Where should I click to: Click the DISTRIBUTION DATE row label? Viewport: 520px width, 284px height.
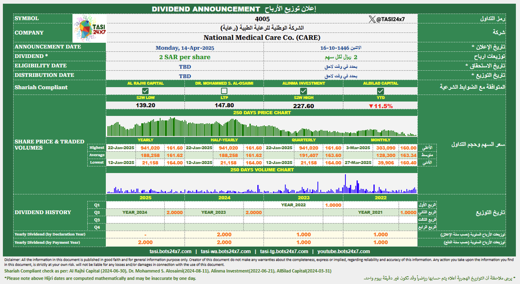44,75
